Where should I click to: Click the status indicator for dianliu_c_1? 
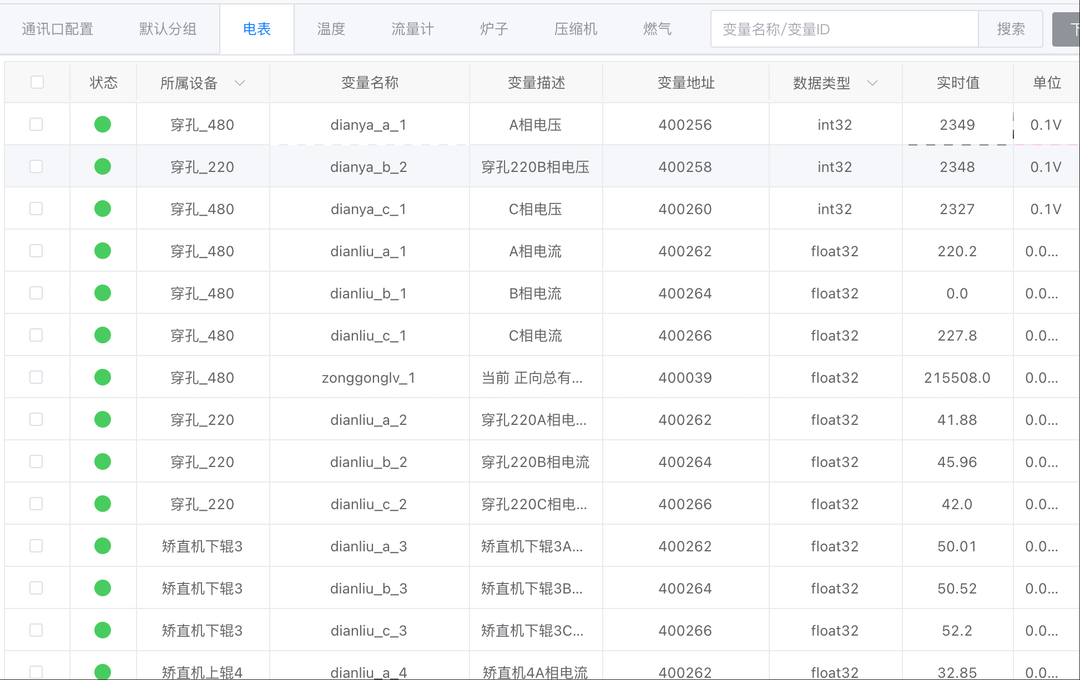[x=103, y=335]
